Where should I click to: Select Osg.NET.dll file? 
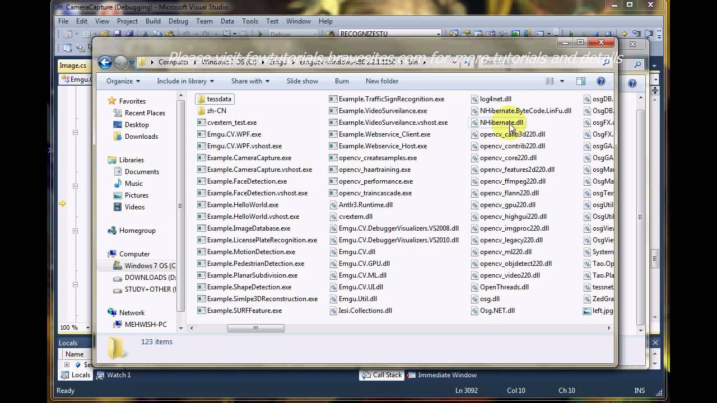tap(492, 311)
